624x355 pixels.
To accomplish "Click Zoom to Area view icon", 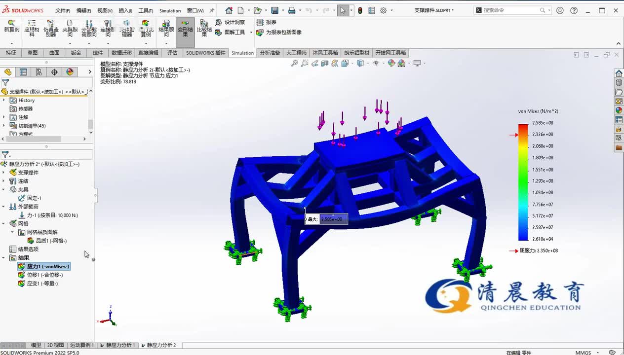I will 305,63.
